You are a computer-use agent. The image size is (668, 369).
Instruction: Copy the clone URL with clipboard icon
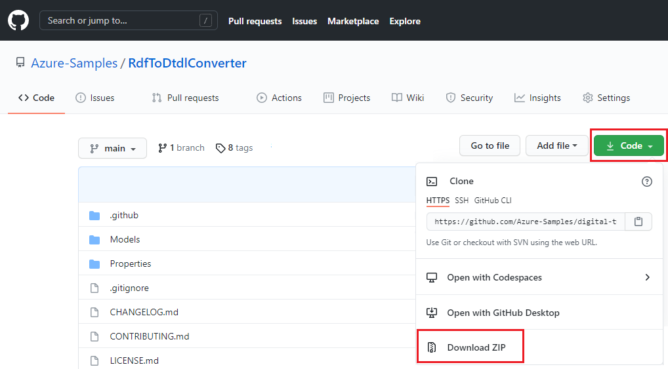[x=638, y=222]
